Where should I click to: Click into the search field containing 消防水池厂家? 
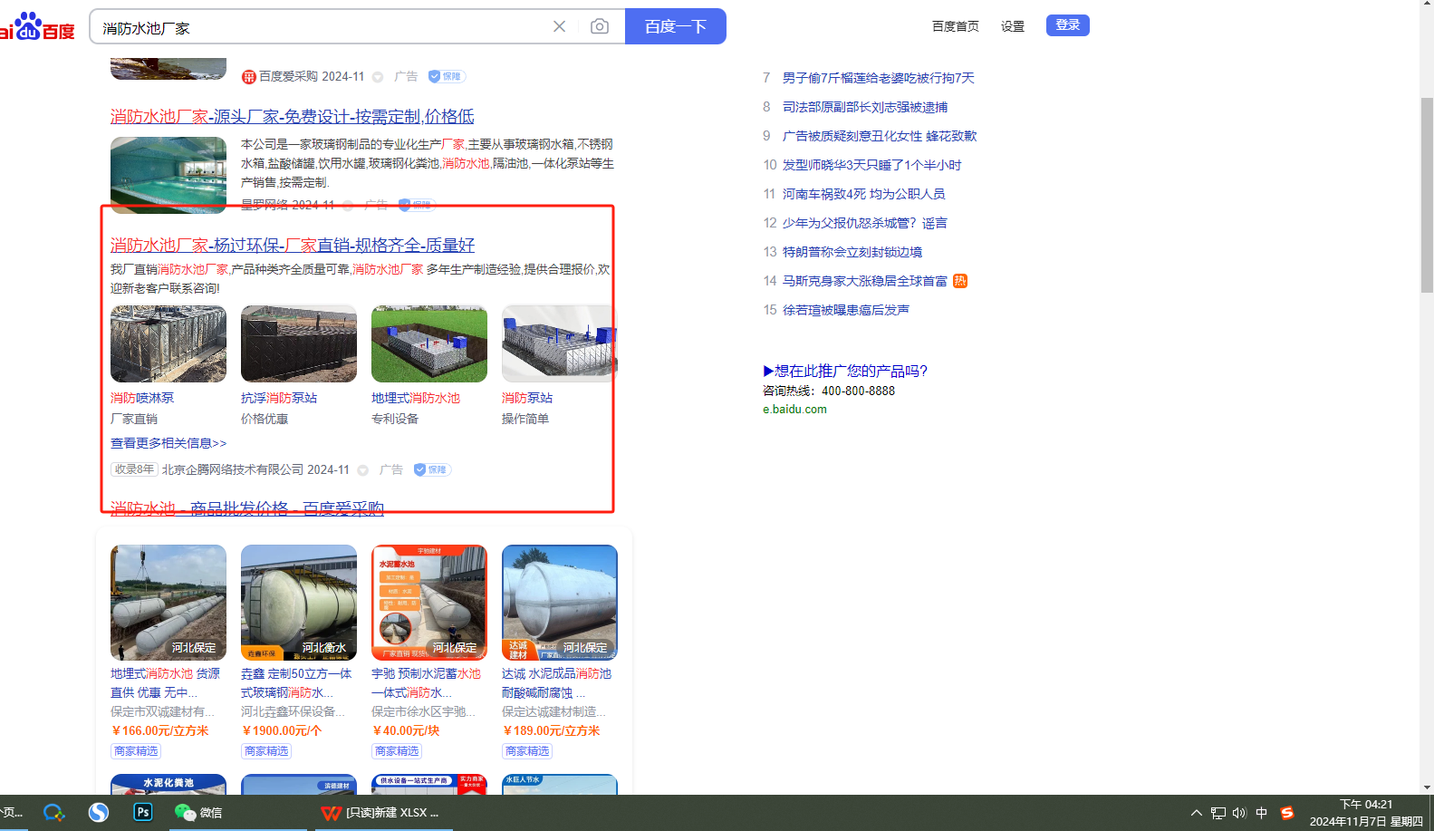[x=322, y=27]
